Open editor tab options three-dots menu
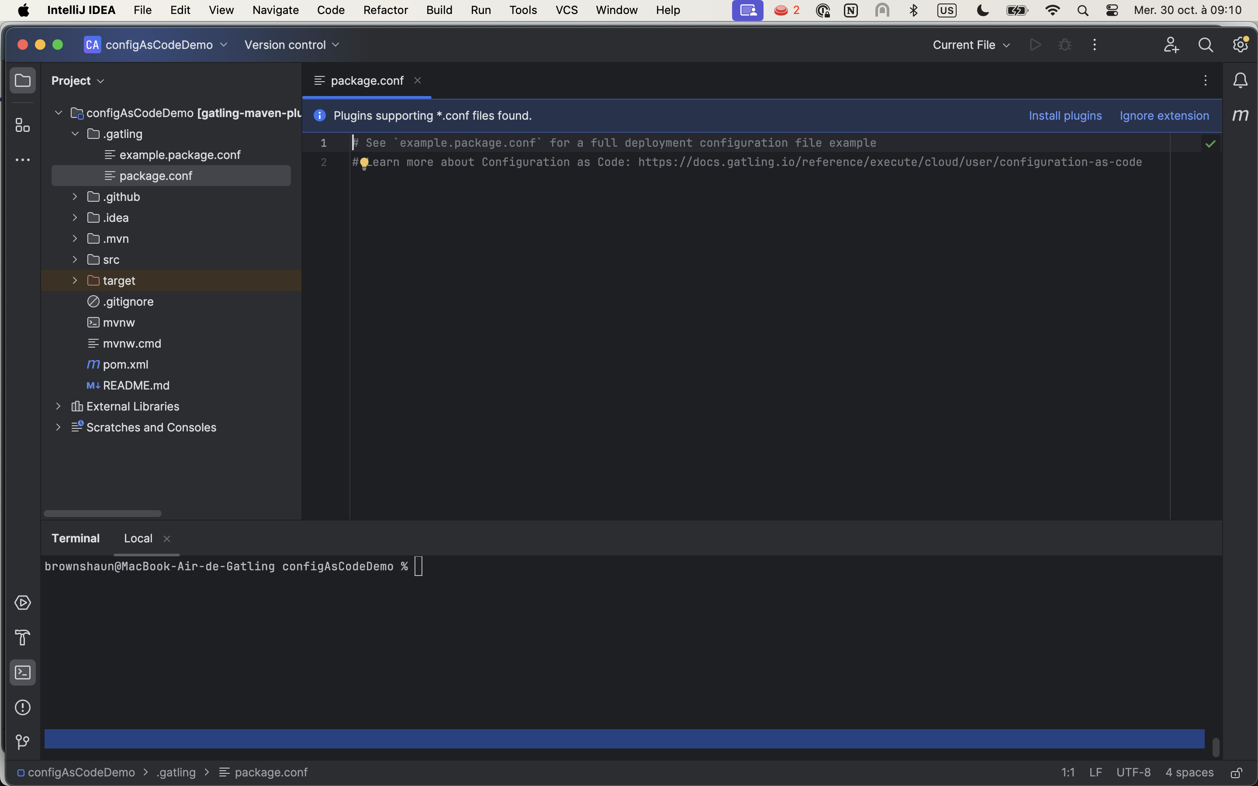 (x=1205, y=81)
